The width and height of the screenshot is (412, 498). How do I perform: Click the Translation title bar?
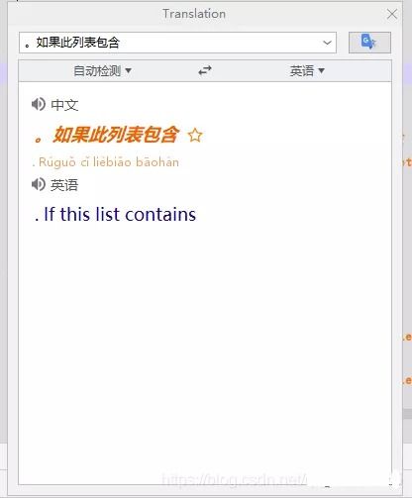194,14
